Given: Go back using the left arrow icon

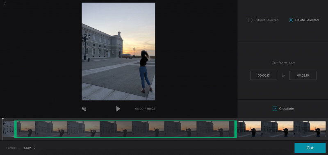Looking at the screenshot, I should click(5, 4).
